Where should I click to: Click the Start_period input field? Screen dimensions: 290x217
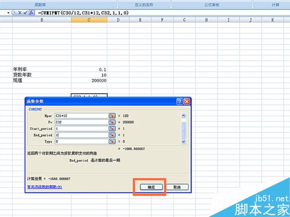(82, 128)
